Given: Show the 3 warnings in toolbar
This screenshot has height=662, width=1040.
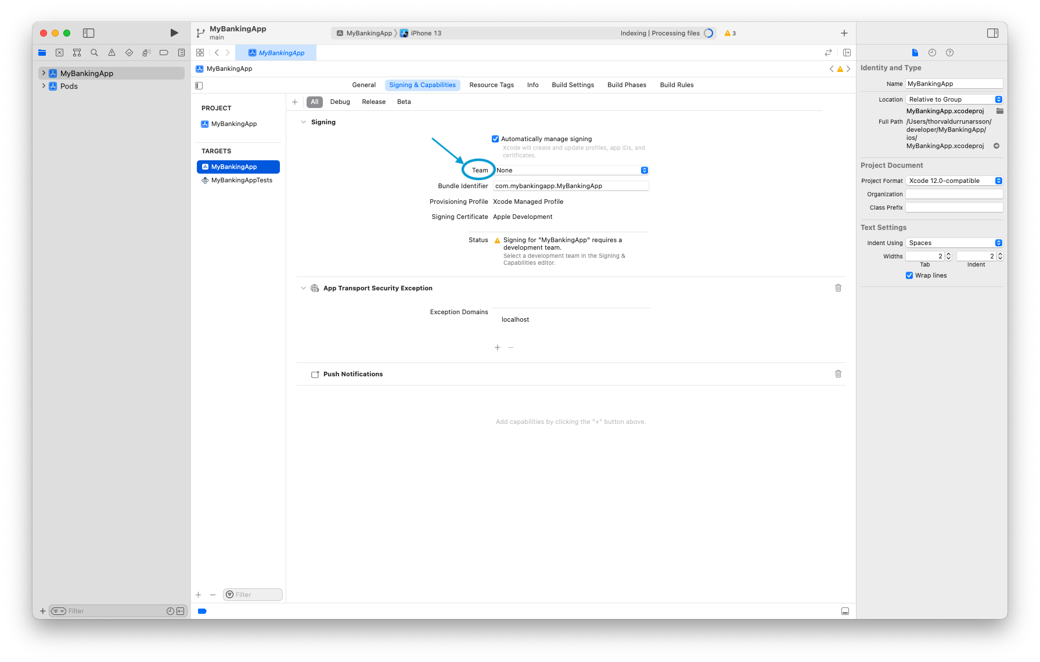Looking at the screenshot, I should pos(730,33).
